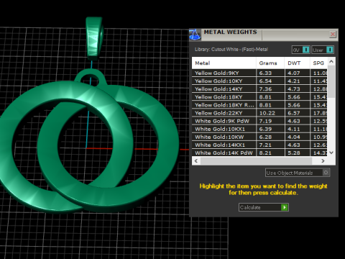The width and height of the screenshot is (345, 259).
Task: Close the Metal Weights panel
Action: (333, 35)
